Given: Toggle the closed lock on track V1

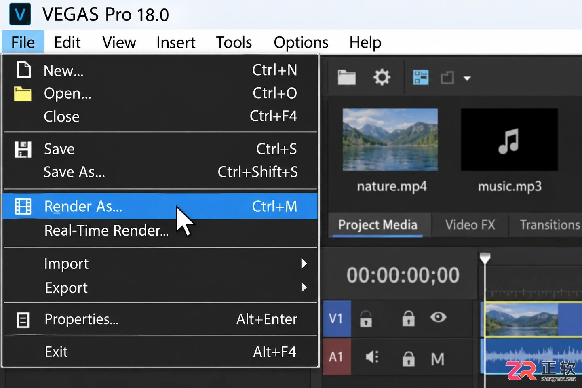Looking at the screenshot, I should 408,318.
